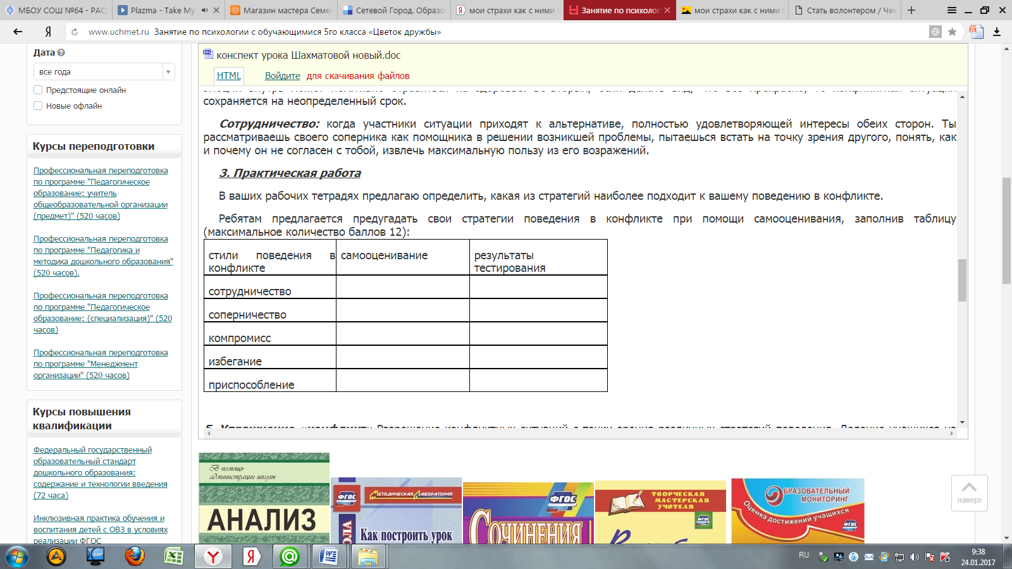Enable the Предстоящие онлайн checkbox
This screenshot has height=569, width=1012.
click(38, 90)
